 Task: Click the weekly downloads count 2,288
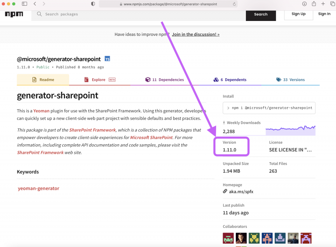coord(229,132)
